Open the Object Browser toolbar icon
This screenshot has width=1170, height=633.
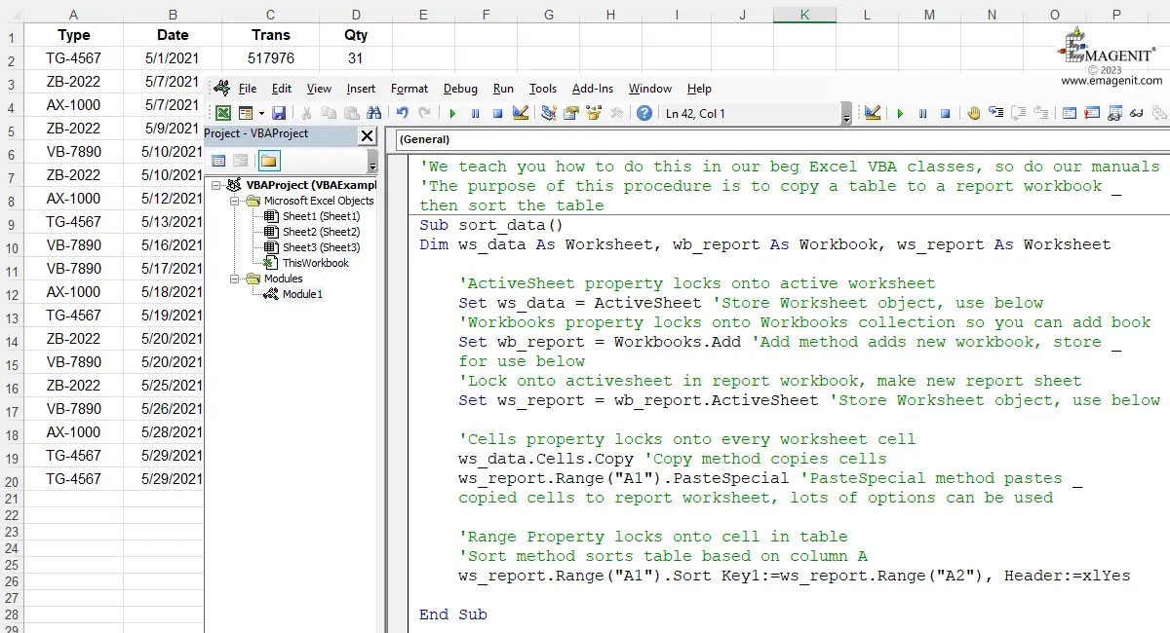click(x=594, y=113)
